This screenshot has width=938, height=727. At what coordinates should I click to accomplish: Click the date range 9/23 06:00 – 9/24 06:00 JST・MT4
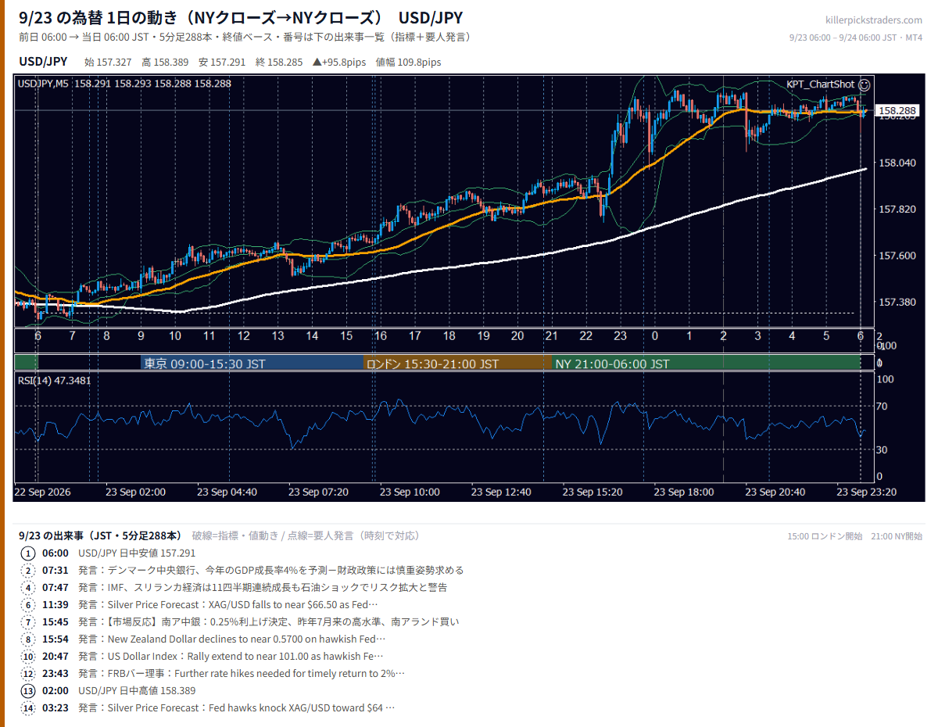click(856, 37)
